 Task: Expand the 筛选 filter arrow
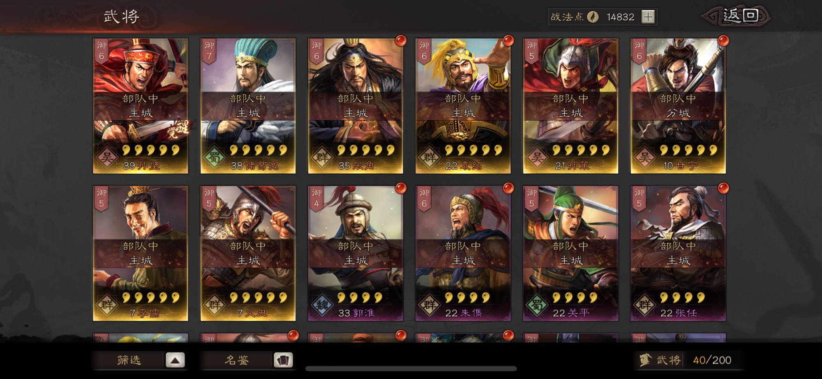click(x=175, y=360)
